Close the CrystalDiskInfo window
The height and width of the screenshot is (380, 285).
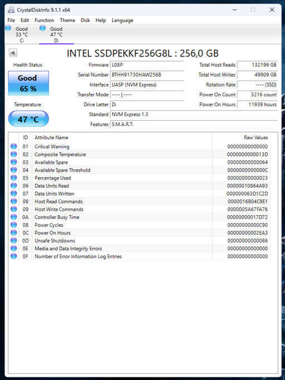point(272,9)
